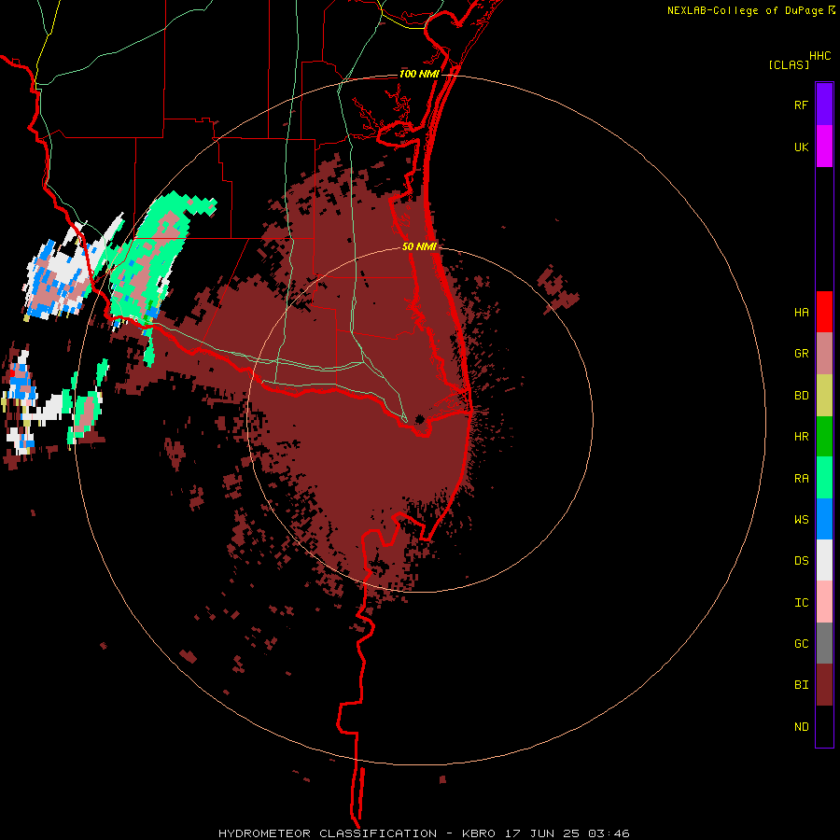Select the BD legend label
Image resolution: width=840 pixels, height=840 pixels.
click(801, 396)
